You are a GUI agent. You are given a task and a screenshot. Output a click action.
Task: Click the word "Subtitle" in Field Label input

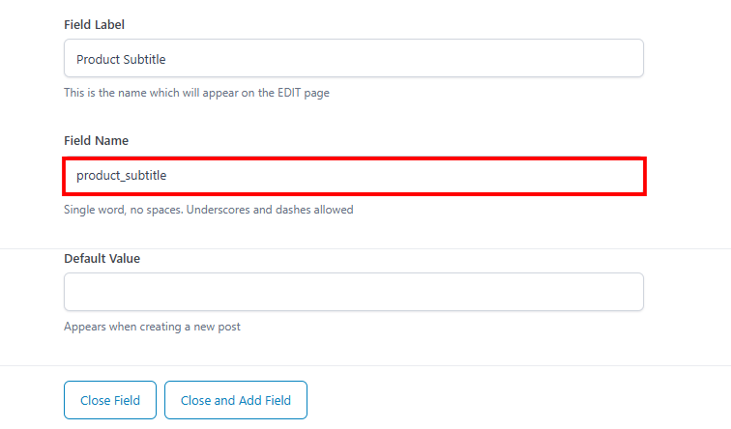[144, 59]
